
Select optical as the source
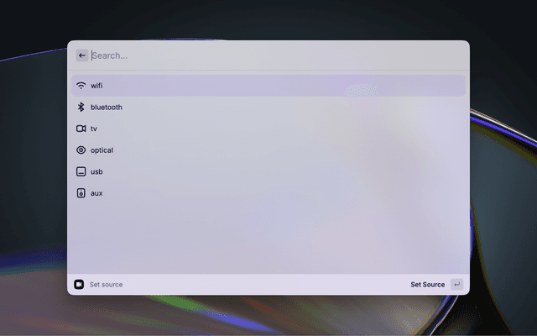268,150
